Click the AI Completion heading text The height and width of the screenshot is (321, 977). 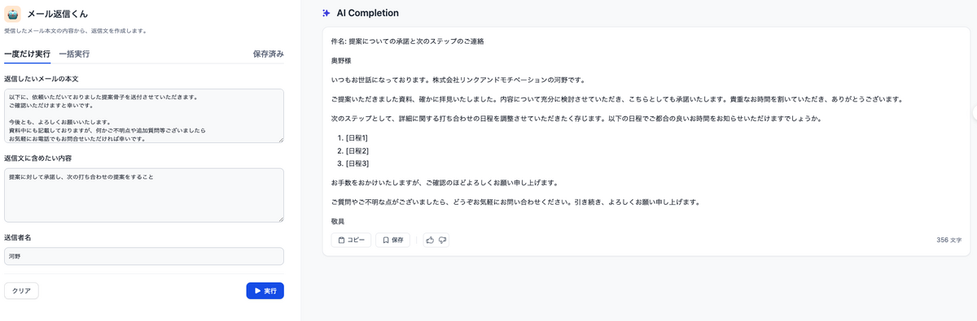(x=367, y=13)
